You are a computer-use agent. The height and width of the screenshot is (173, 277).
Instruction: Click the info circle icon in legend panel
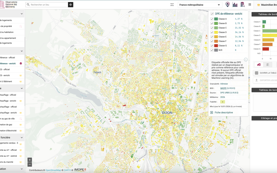coord(245,60)
